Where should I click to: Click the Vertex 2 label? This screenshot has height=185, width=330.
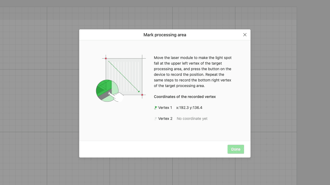coord(165,119)
